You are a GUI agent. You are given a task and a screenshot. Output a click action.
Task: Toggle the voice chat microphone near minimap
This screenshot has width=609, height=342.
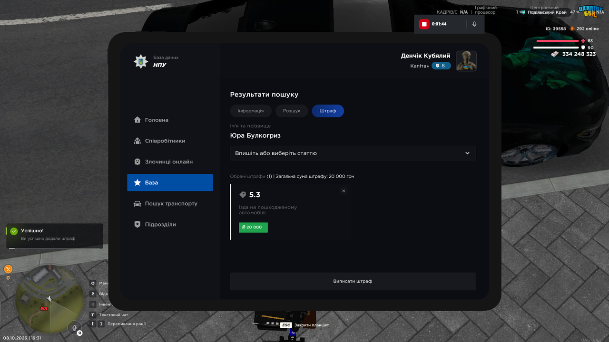pyautogui.click(x=74, y=328)
